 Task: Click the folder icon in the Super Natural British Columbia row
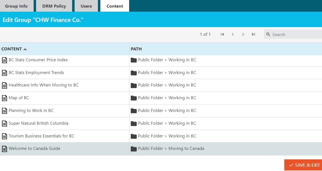[x=134, y=123]
